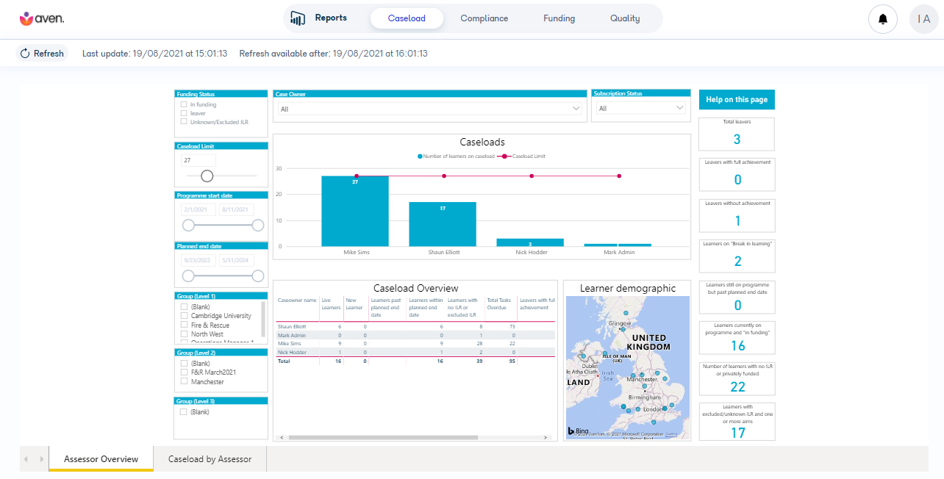Switch to the Caseload by Assessor tab

pos(210,458)
